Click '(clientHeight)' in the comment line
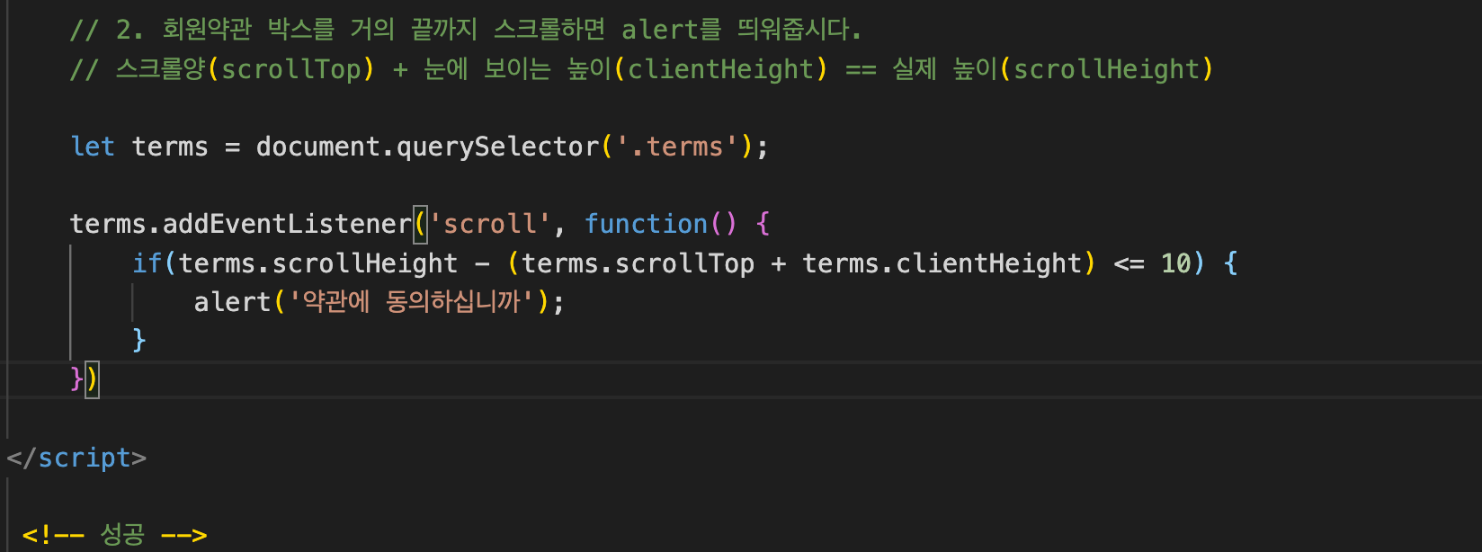The height and width of the screenshot is (552, 1482). 720,69
